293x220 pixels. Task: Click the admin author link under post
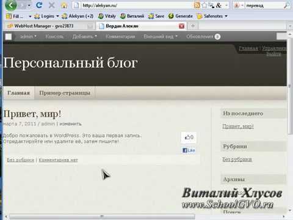(x=48, y=124)
